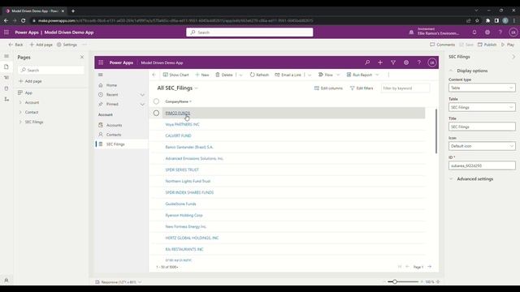Click the Edit filters button

(x=362, y=88)
